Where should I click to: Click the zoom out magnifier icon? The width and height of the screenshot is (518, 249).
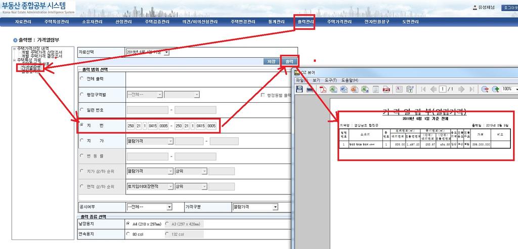click(x=485, y=89)
